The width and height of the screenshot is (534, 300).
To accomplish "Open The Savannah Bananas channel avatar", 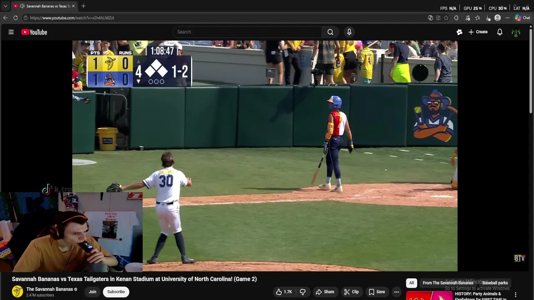I will click(18, 292).
